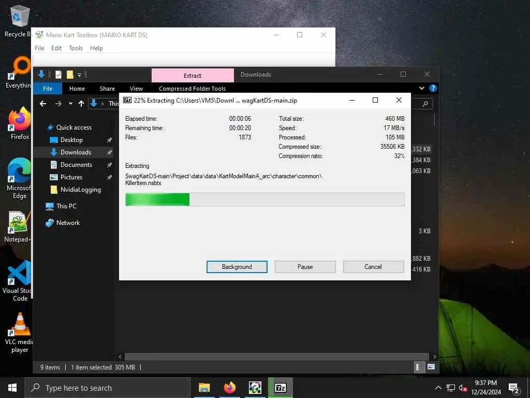Viewport: 530px width, 398px height.
Task: Open Mario Kart Toolbox taskbar icon
Action: pos(255,388)
